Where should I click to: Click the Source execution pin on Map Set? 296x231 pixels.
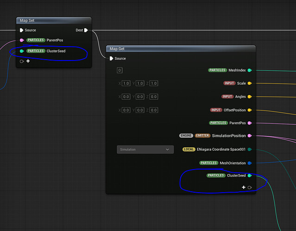click(x=21, y=30)
